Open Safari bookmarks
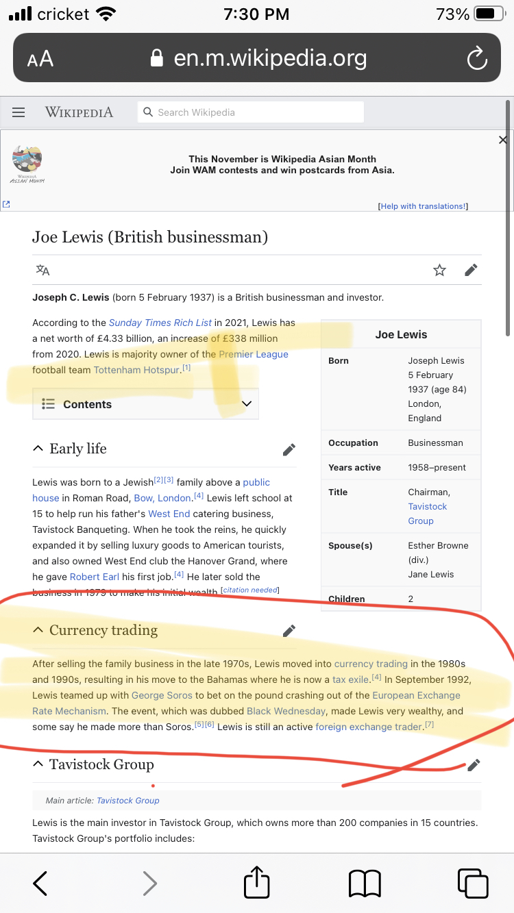 pyautogui.click(x=365, y=883)
